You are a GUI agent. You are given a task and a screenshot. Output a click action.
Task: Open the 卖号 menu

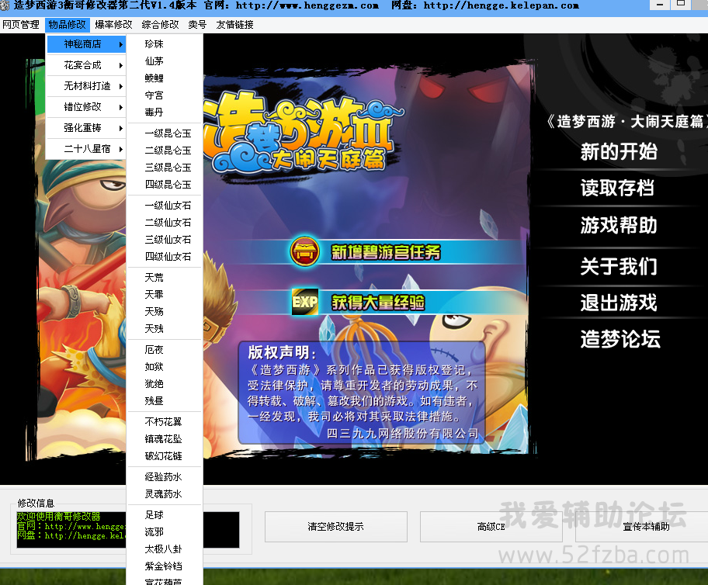pos(197,24)
